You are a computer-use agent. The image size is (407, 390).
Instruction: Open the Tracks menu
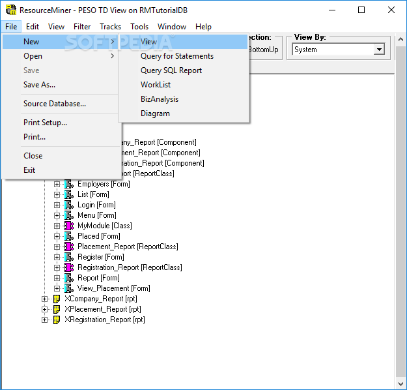click(x=110, y=27)
